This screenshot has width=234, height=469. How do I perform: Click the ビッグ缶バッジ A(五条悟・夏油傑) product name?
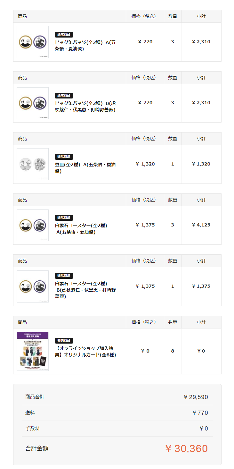click(85, 45)
